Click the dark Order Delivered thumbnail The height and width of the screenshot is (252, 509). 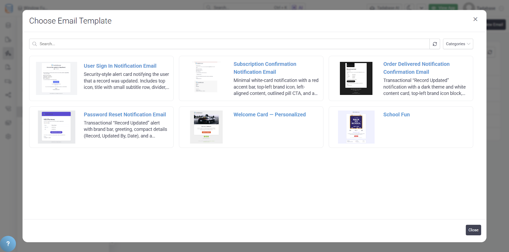point(356,78)
